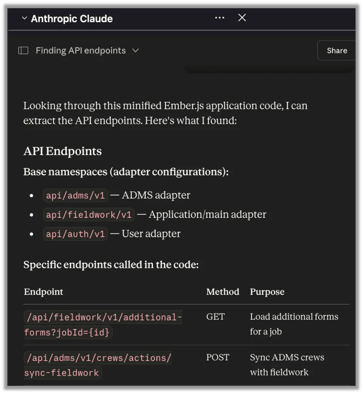Click the intro paragraph about minified Ember.js code
This screenshot has height=394, width=363.
point(165,113)
